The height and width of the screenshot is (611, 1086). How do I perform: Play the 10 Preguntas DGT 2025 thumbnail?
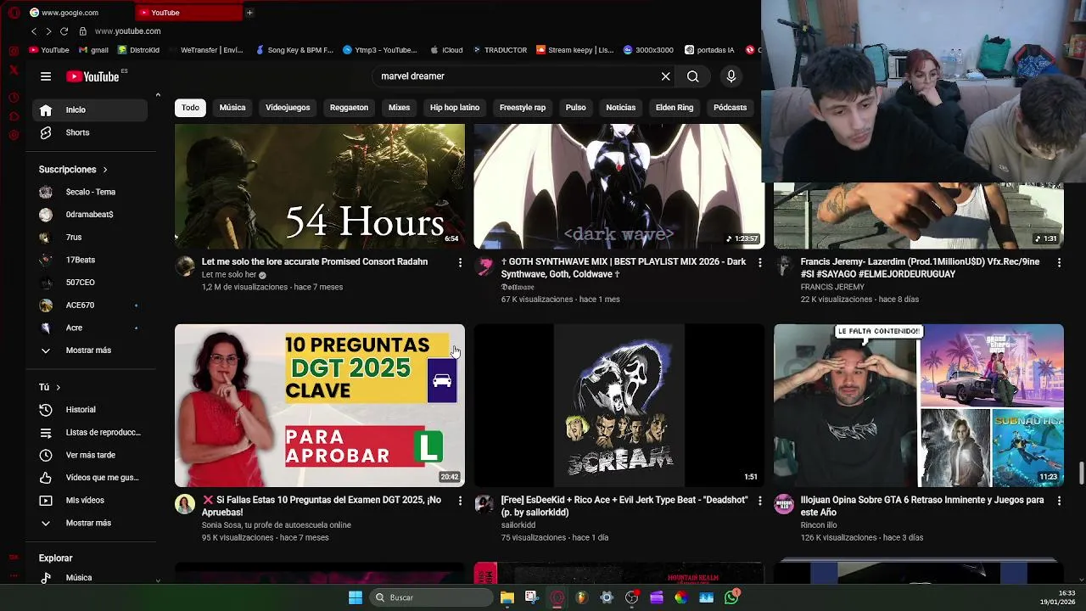coord(320,405)
